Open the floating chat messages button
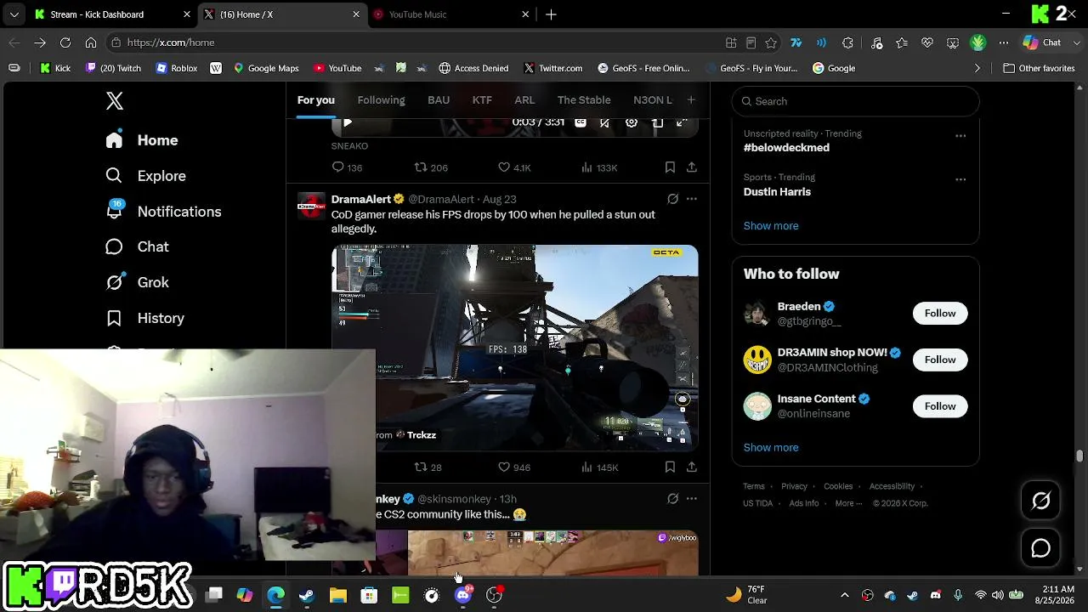The image size is (1088, 612). click(1041, 548)
